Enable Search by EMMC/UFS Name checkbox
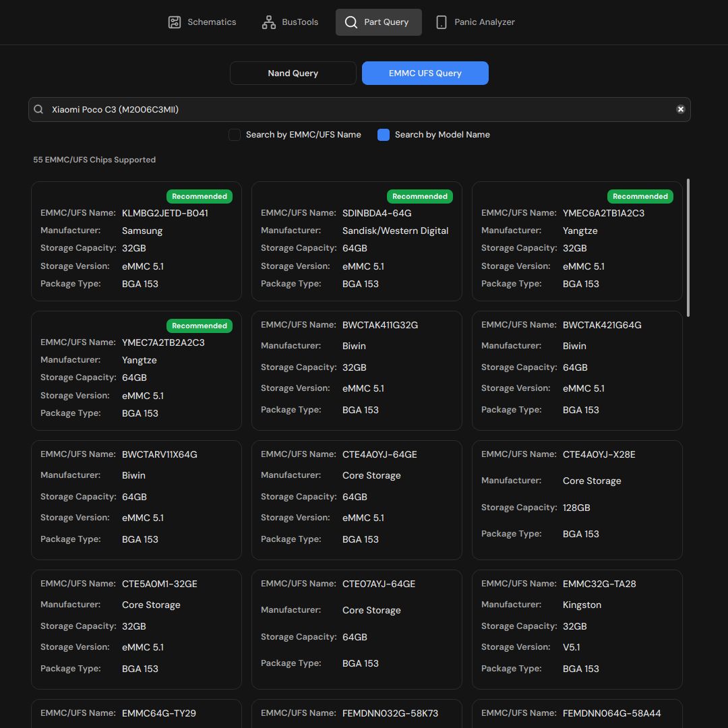Screen dimensions: 728x728 tap(235, 135)
